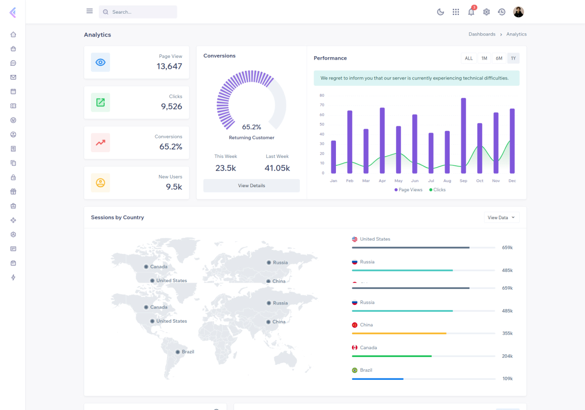
Task: Open the shopping bag sidebar icon
Action: 13,49
